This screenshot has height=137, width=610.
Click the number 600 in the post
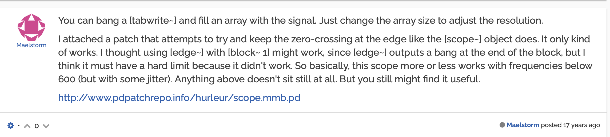pos(67,79)
